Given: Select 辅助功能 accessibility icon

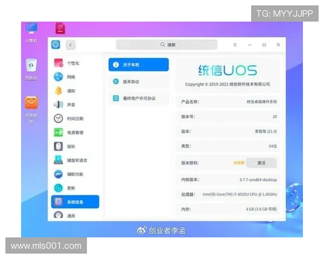Looking at the screenshot, I should tap(58, 174).
